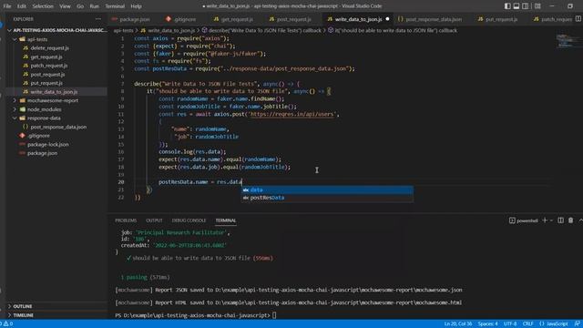Toggle the bottom panel layout icon
Viewport: 583px width, 328px height.
517,6
